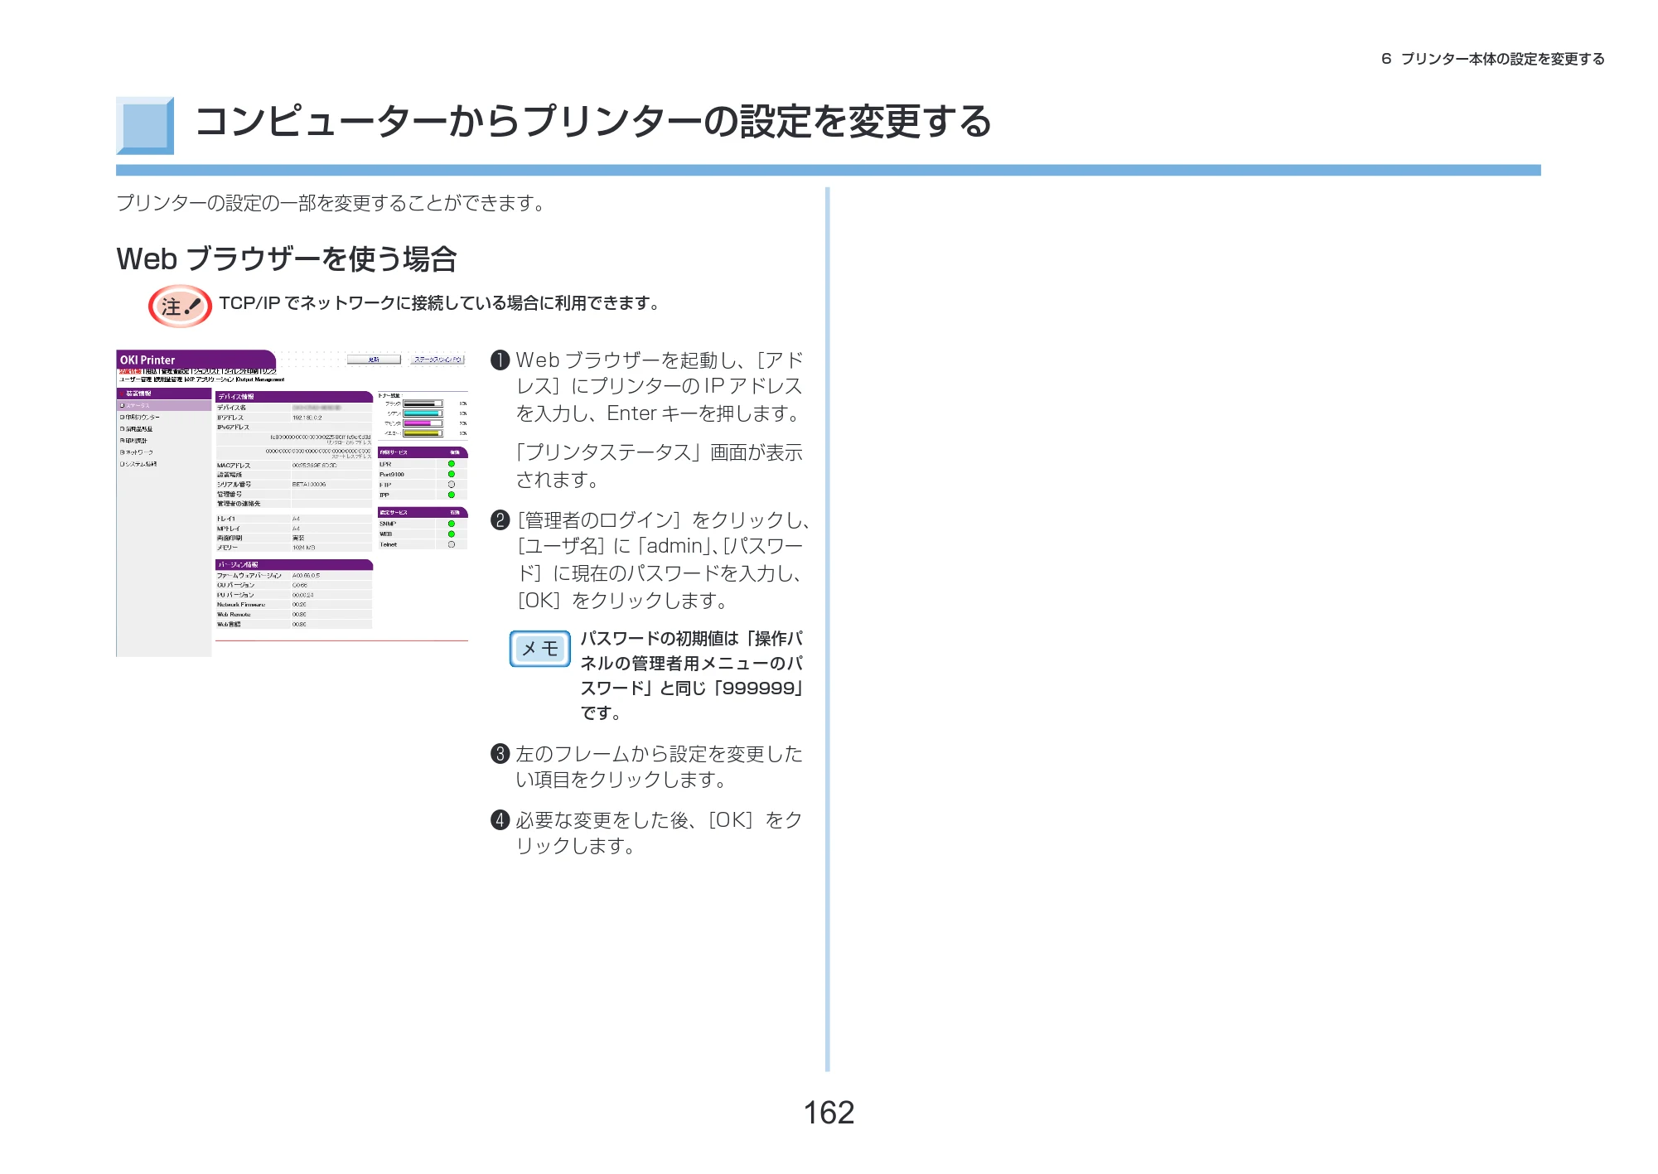Click the バージョン情報 section header
Image resolution: width=1658 pixels, height=1174 pixels.
294,565
